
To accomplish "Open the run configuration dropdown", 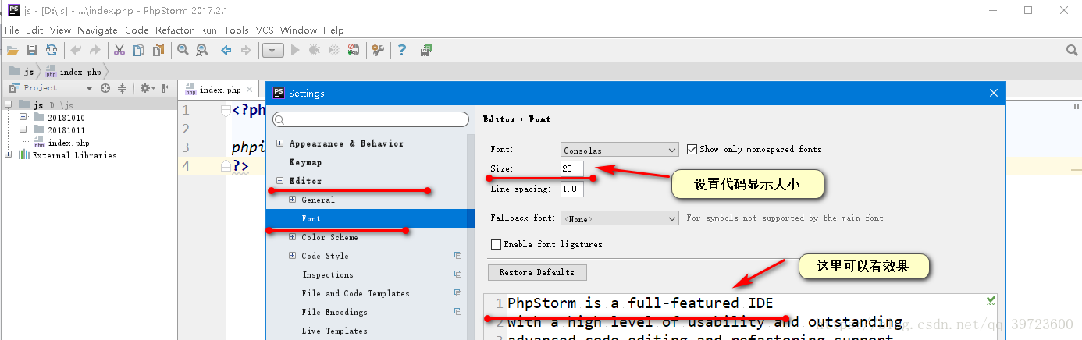I will tap(272, 51).
